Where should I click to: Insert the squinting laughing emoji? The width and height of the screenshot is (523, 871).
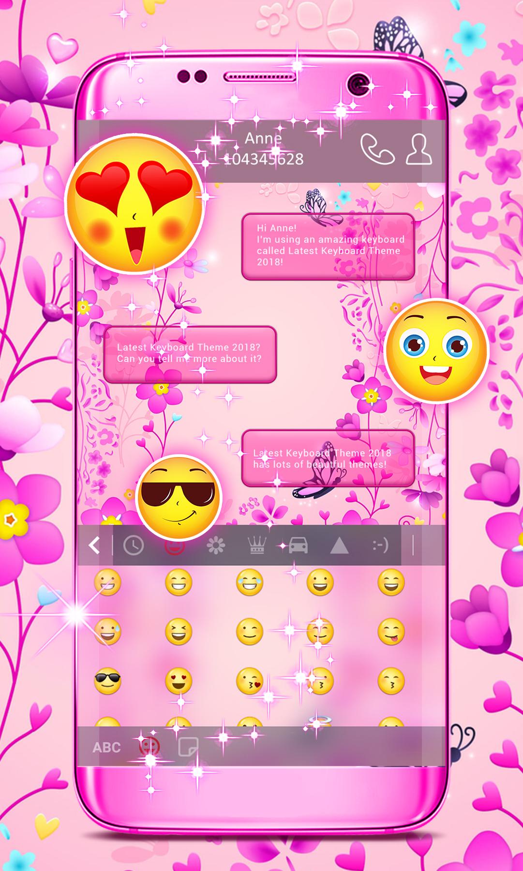point(178,632)
